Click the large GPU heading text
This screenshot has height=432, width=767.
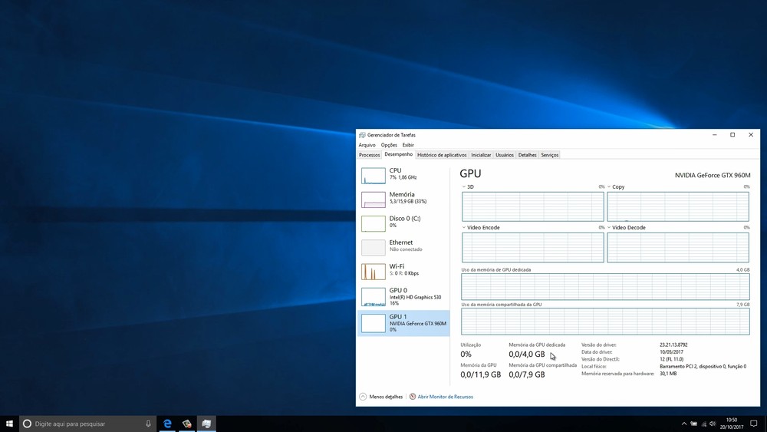[x=470, y=173]
